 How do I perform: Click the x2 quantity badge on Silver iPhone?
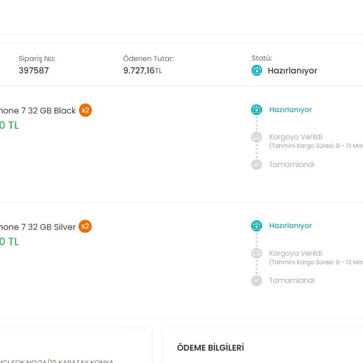point(85,226)
